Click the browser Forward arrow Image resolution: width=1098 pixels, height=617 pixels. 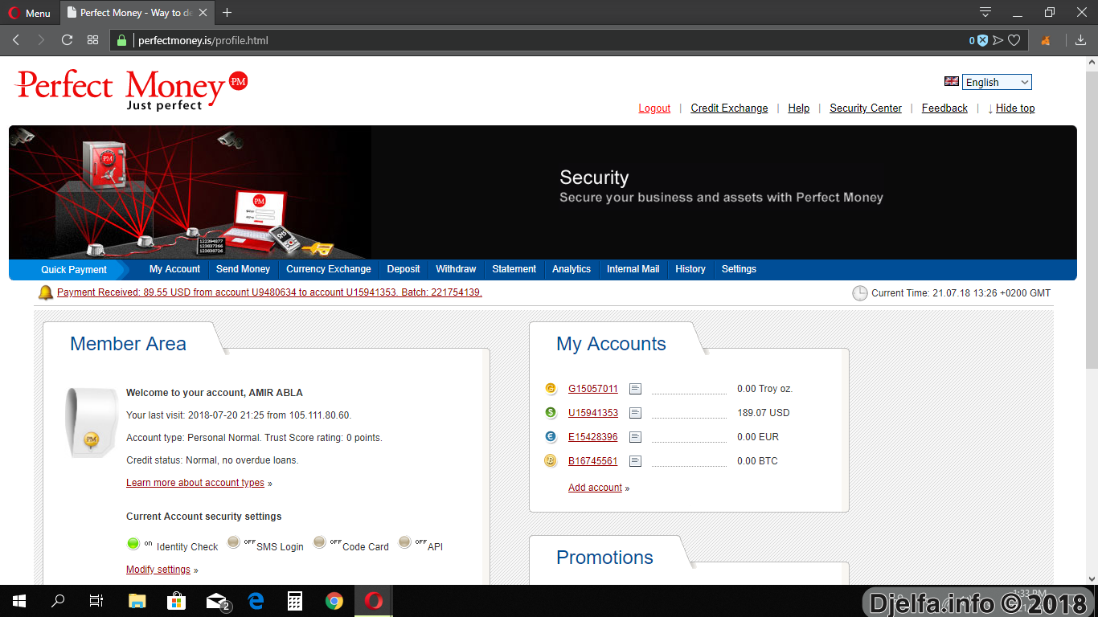pyautogui.click(x=41, y=40)
